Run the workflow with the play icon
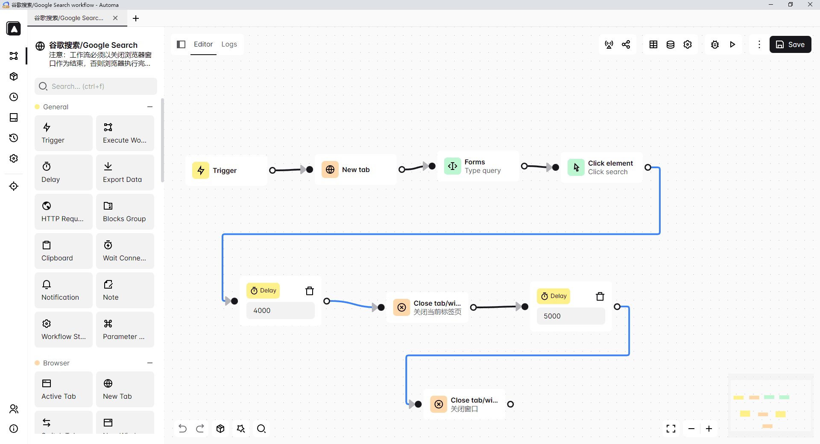The image size is (820, 444). [x=732, y=44]
